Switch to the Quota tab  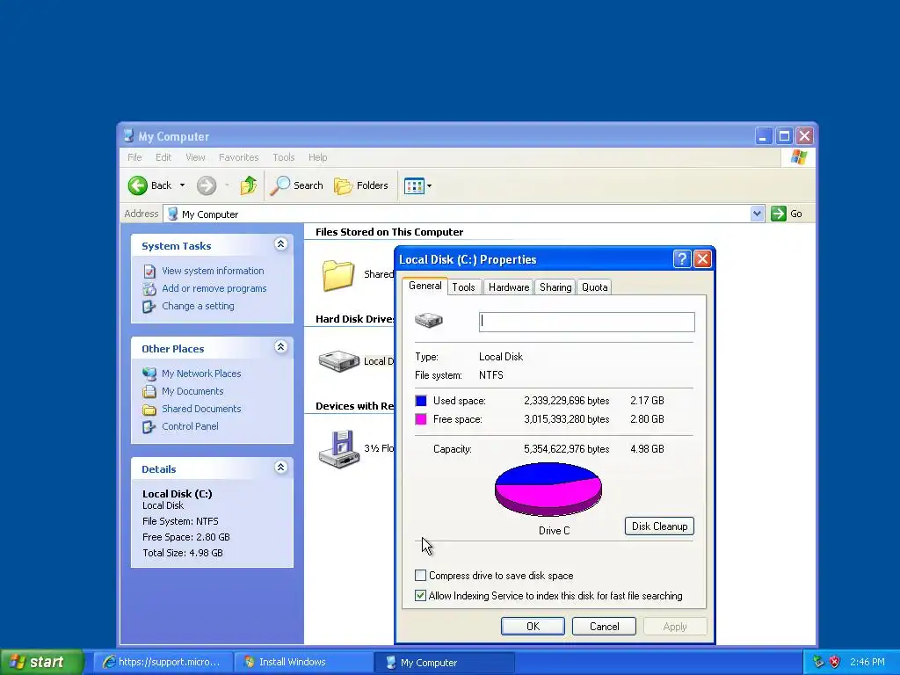pyautogui.click(x=595, y=287)
